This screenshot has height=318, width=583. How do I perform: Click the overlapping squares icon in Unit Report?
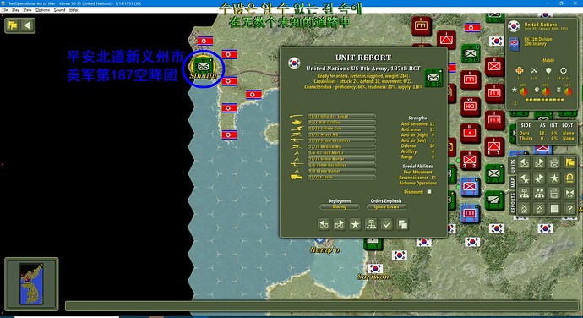click(403, 224)
